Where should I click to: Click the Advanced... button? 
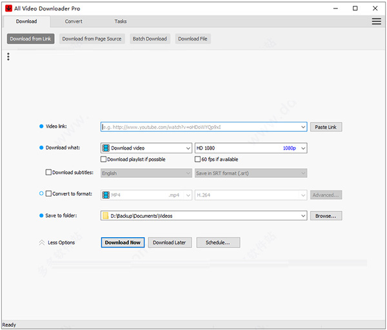click(326, 195)
